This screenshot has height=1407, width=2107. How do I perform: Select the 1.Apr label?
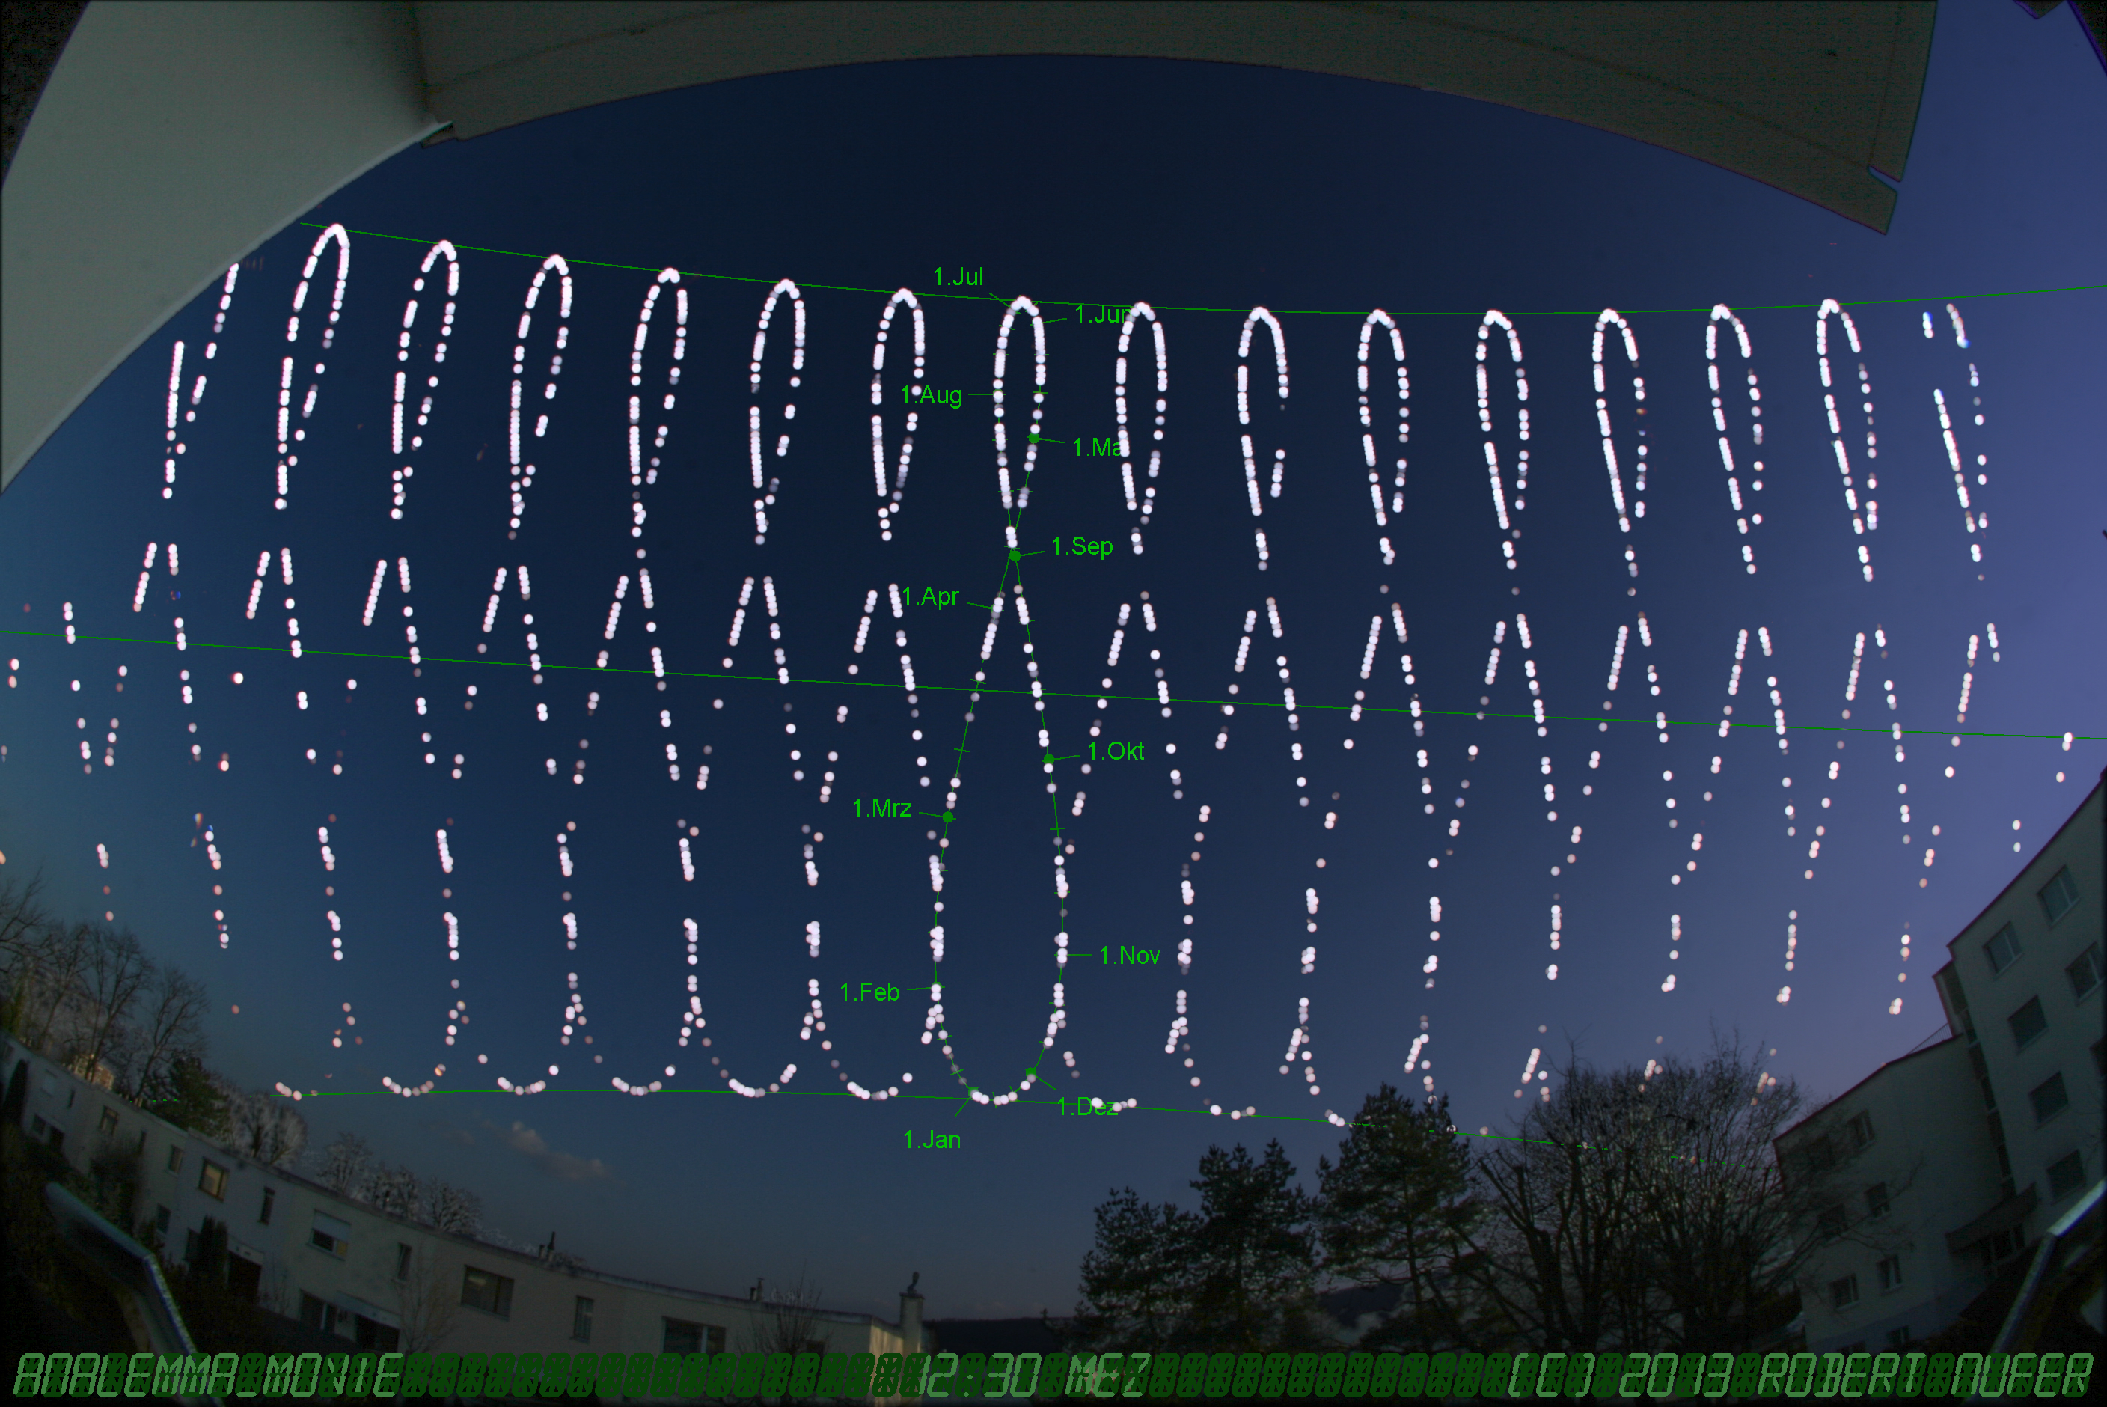click(930, 596)
